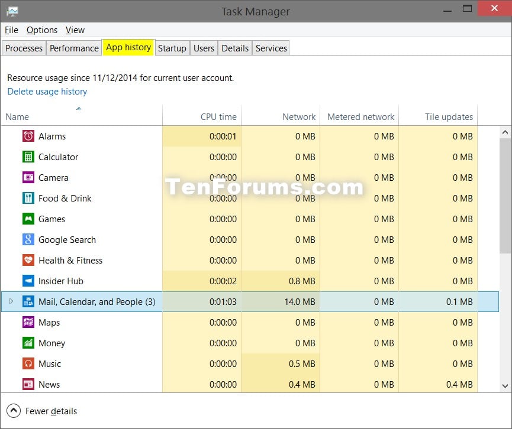Click the Food & Drink app icon
This screenshot has height=429, width=512.
click(28, 198)
